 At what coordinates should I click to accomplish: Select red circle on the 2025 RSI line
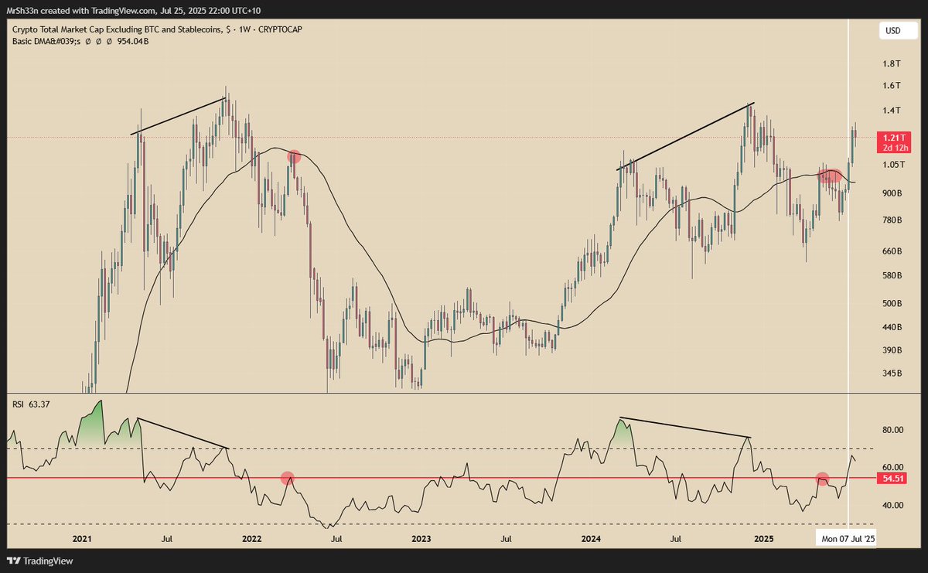pyautogui.click(x=823, y=479)
